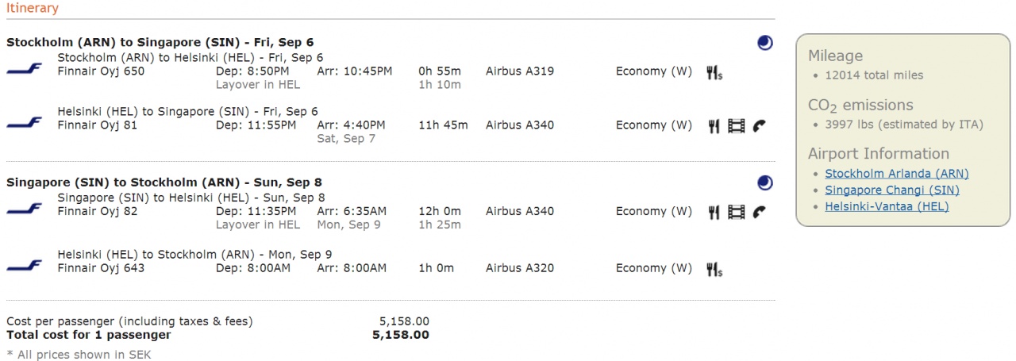The image size is (1016, 361).
Task: Click the telephone icon for flight 82
Action: (x=760, y=212)
